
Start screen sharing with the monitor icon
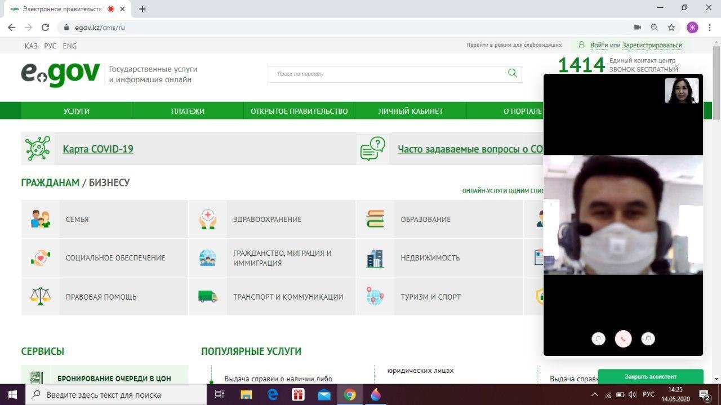click(648, 339)
